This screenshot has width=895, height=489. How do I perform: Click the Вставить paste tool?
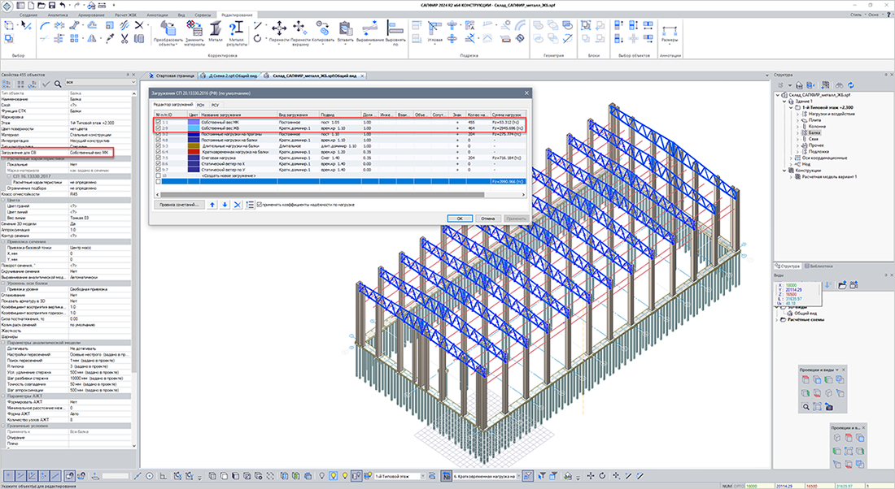[345, 32]
